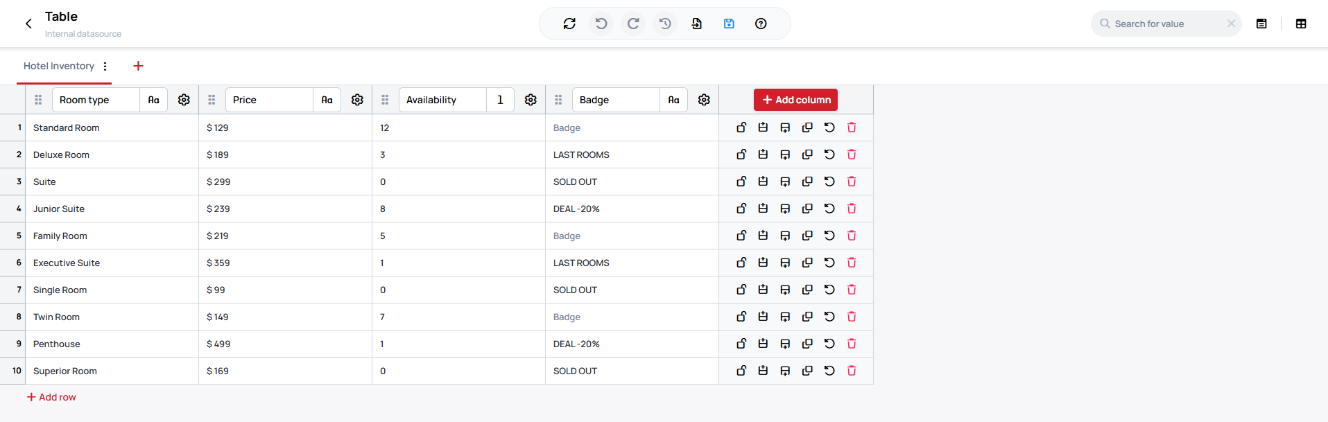Click the empty Badge cell for Family Room
This screenshot has height=422, width=1328.
[632, 236]
